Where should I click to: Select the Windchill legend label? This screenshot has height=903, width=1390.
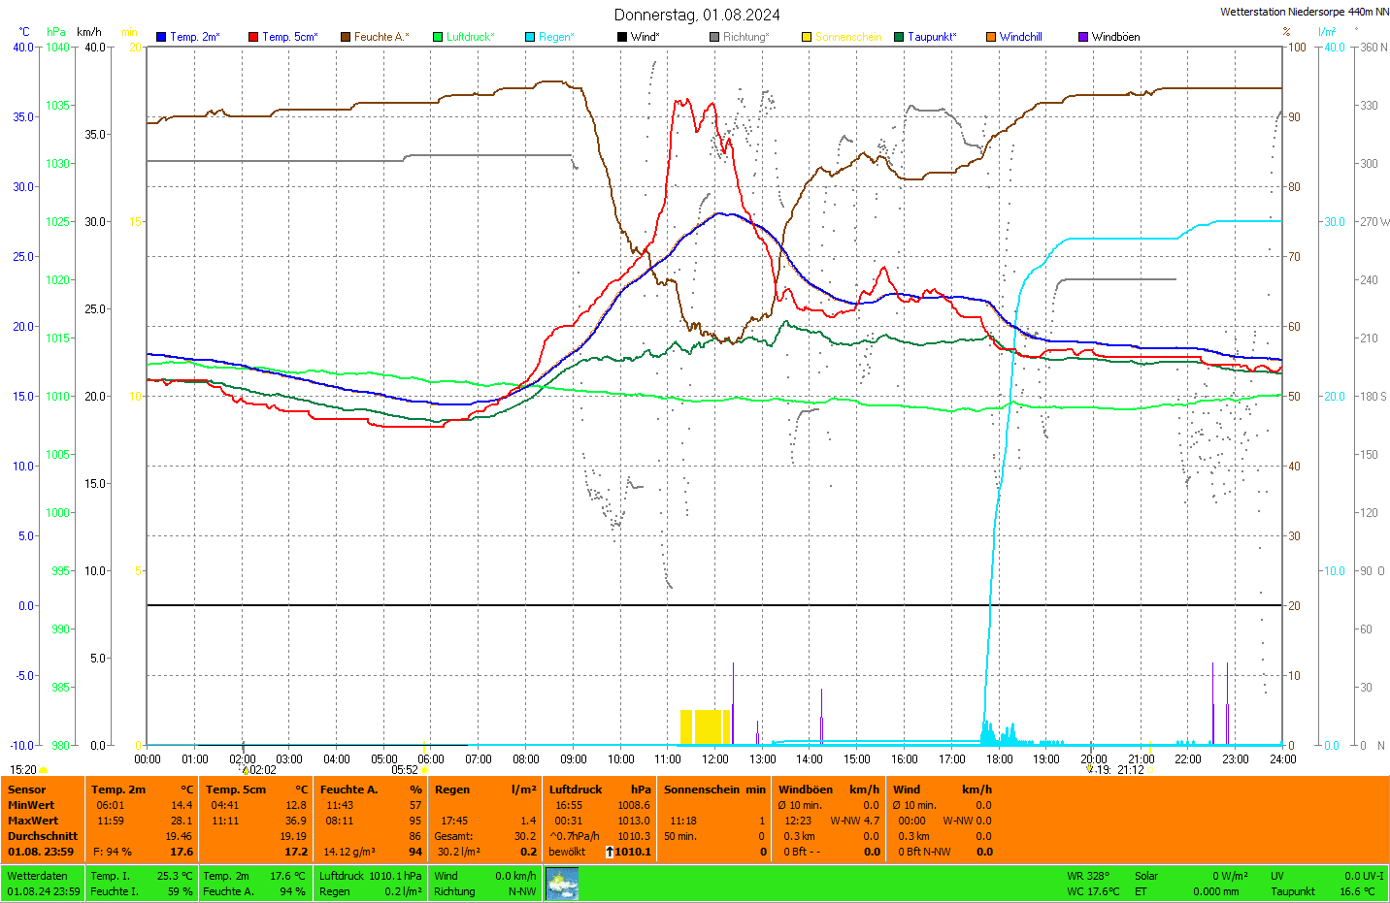pos(1020,37)
